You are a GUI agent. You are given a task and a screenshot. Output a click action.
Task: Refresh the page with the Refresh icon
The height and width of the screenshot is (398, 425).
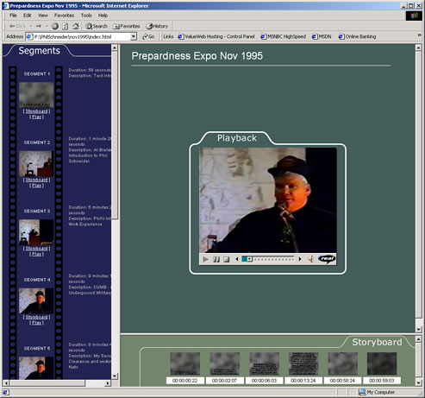[x=66, y=26]
